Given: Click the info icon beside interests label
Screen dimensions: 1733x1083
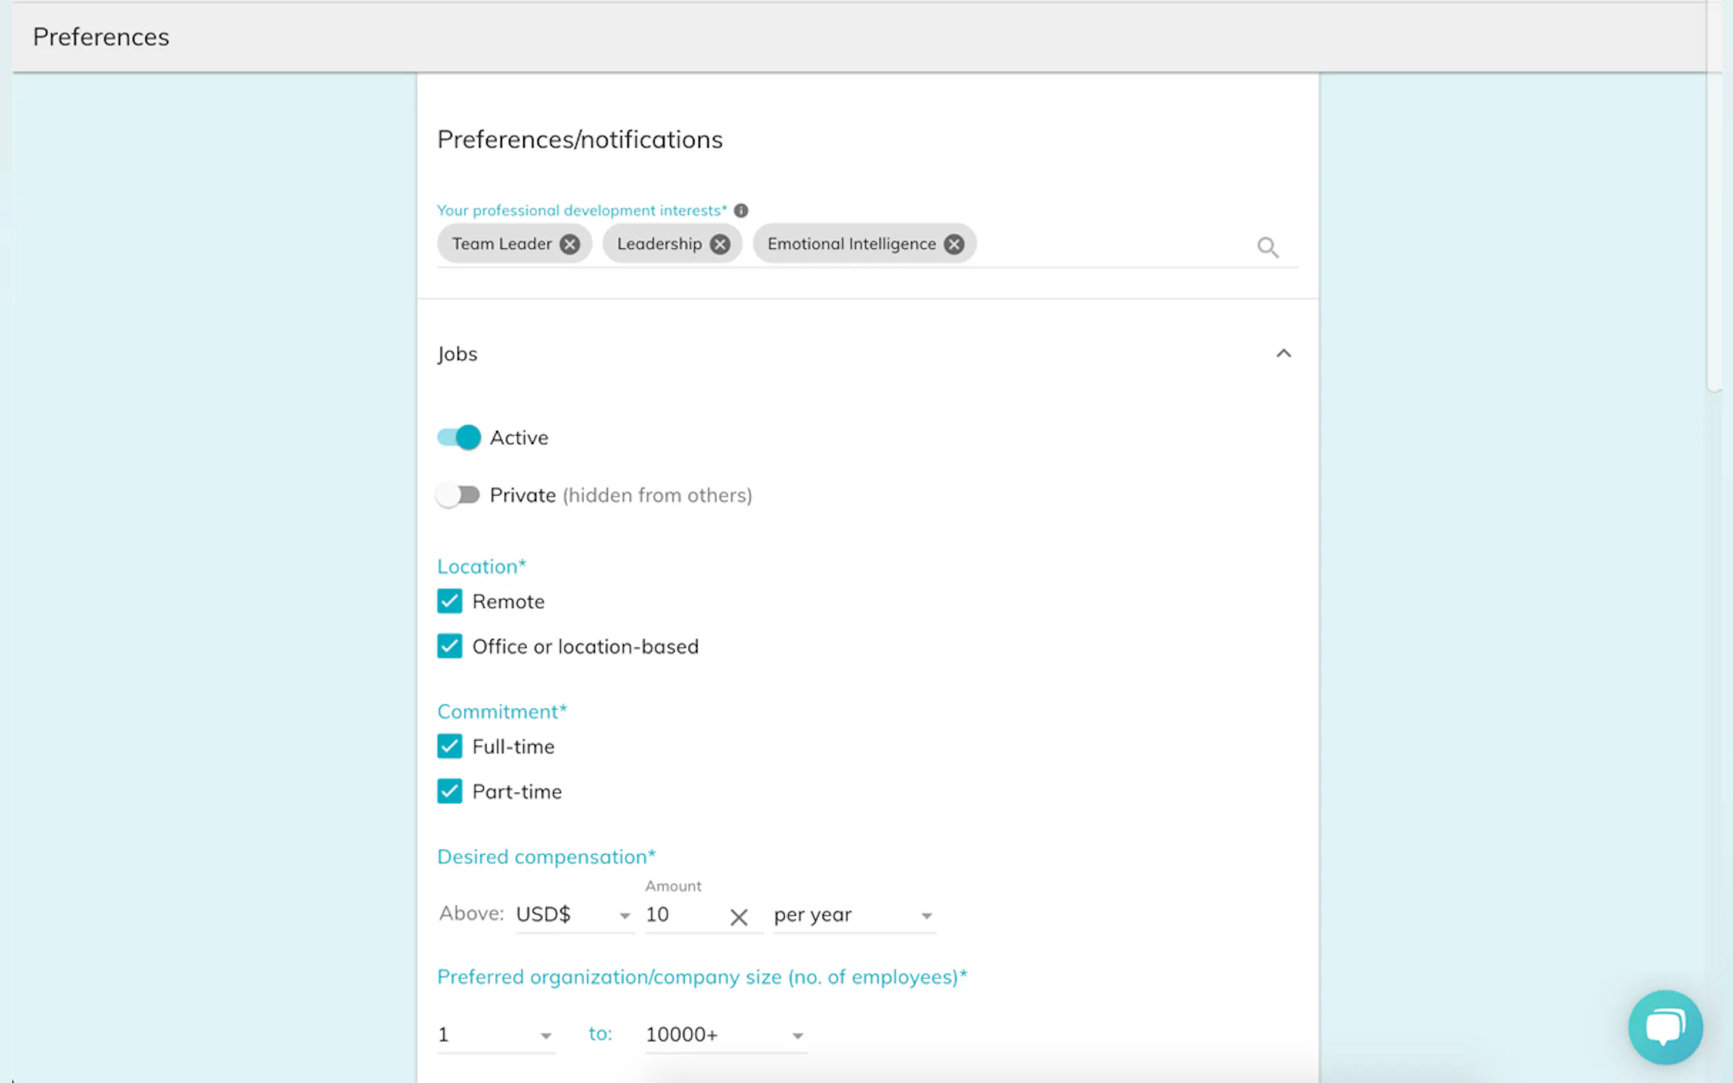Looking at the screenshot, I should (x=741, y=211).
